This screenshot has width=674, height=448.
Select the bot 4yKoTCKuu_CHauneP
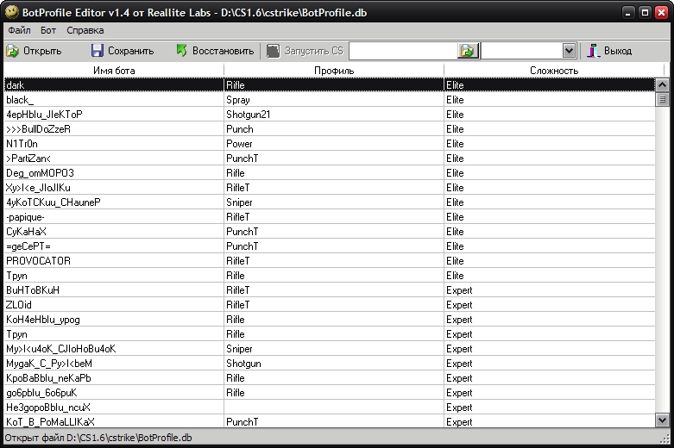330,202
